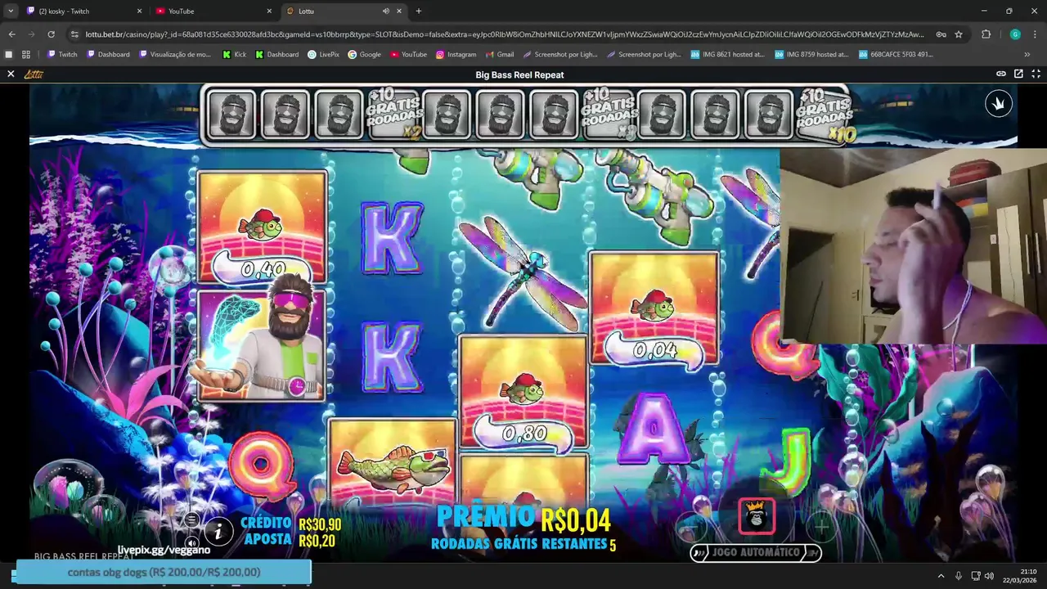
Task: Open the Twitch bookmark
Action: pos(62,55)
